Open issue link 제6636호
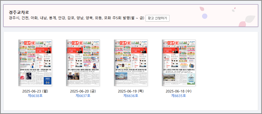Image resolution: width=262 pixels, height=114 pixels. (x=131, y=96)
